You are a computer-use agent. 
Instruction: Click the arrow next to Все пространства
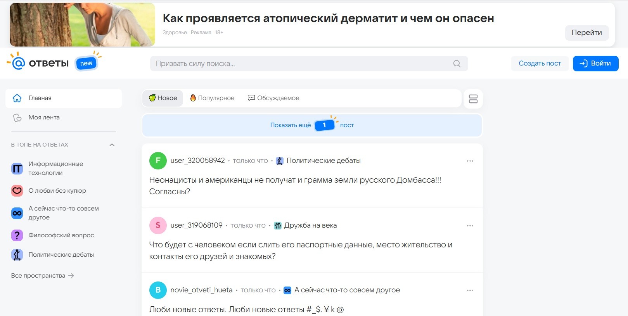tap(71, 276)
